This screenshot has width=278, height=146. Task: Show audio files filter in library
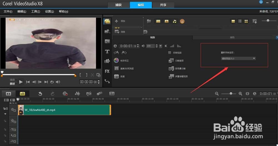pyautogui.click(x=175, y=21)
